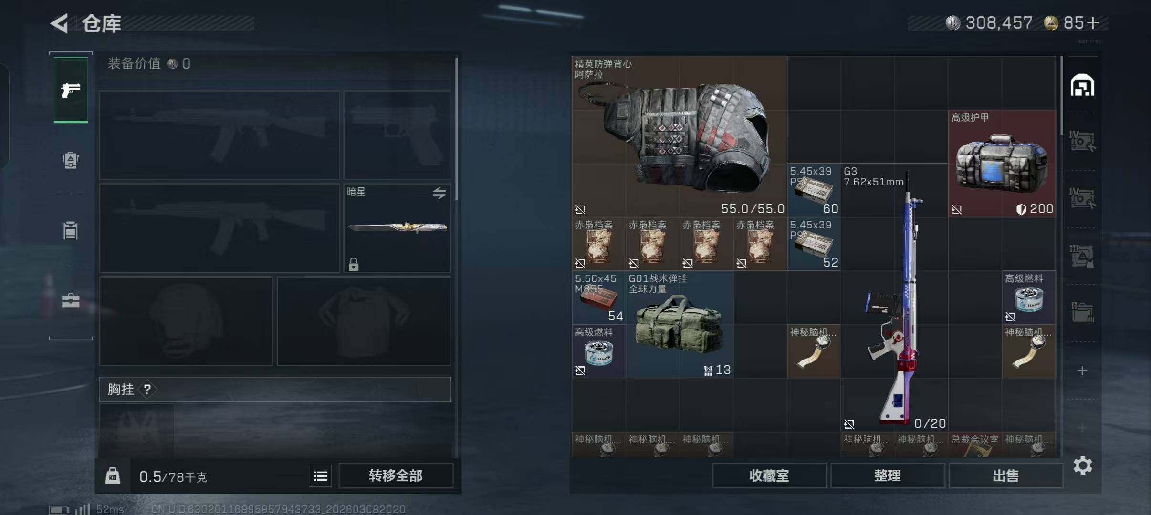Select the 精英防弹背心 armor vest item

coord(680,136)
